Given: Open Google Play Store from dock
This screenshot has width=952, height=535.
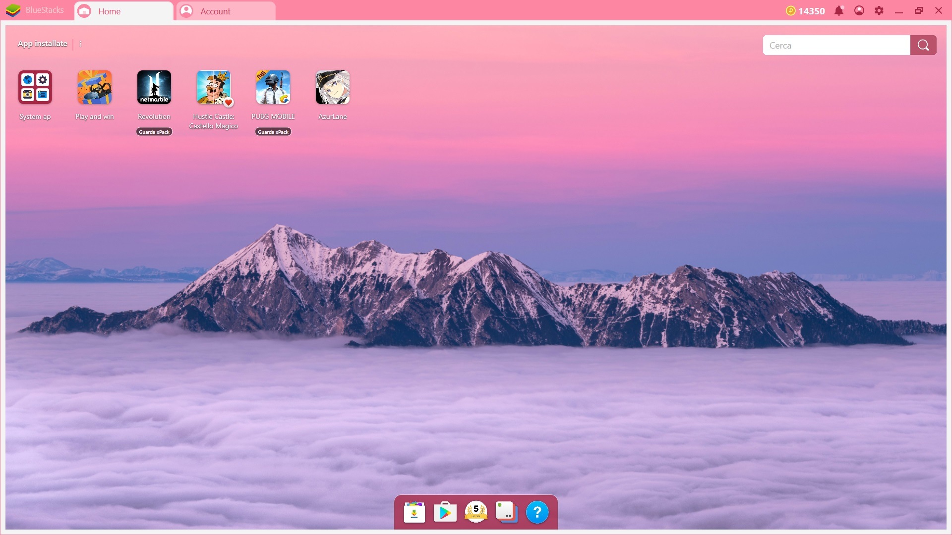Looking at the screenshot, I should click(x=444, y=512).
